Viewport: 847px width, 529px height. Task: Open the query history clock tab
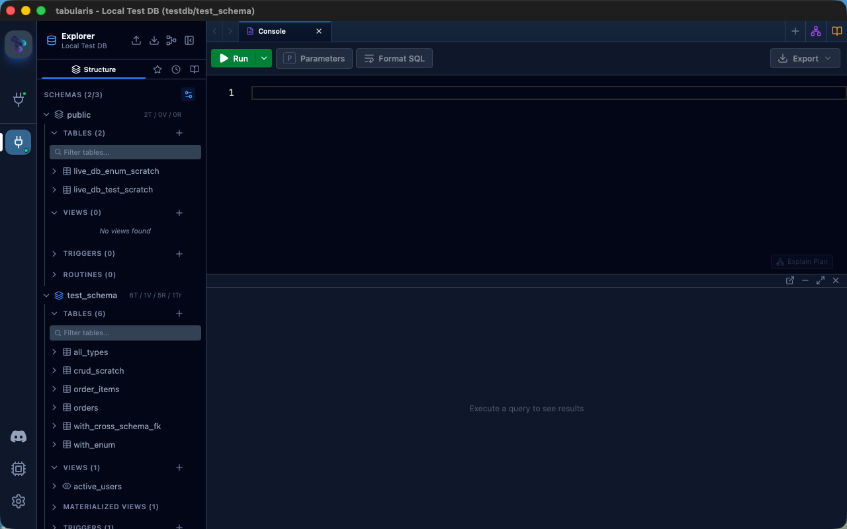[x=176, y=69]
